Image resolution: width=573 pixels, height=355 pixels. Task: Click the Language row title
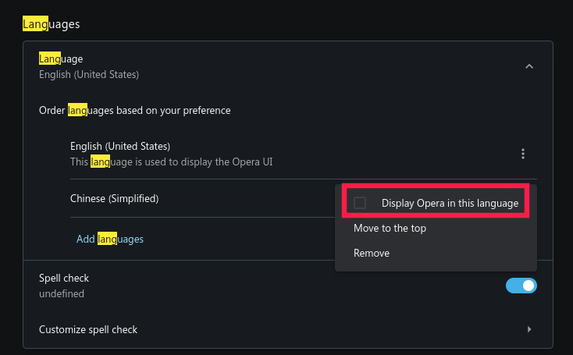click(x=61, y=59)
